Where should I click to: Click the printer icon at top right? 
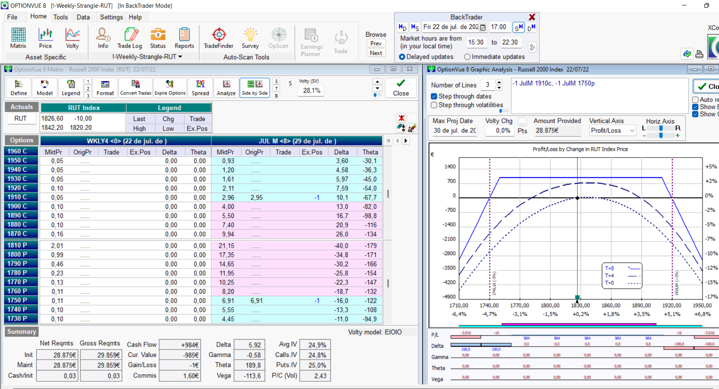pos(699,54)
